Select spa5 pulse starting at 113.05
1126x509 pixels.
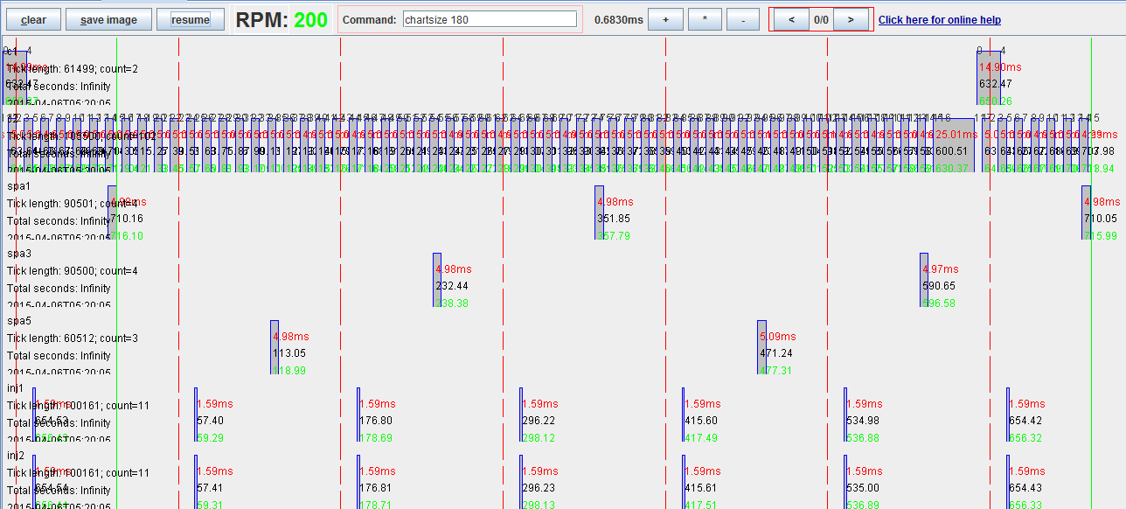[275, 347]
